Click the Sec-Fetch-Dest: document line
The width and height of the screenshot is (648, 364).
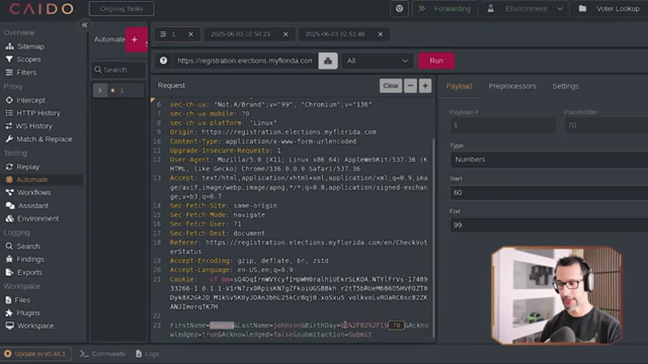[217, 233]
